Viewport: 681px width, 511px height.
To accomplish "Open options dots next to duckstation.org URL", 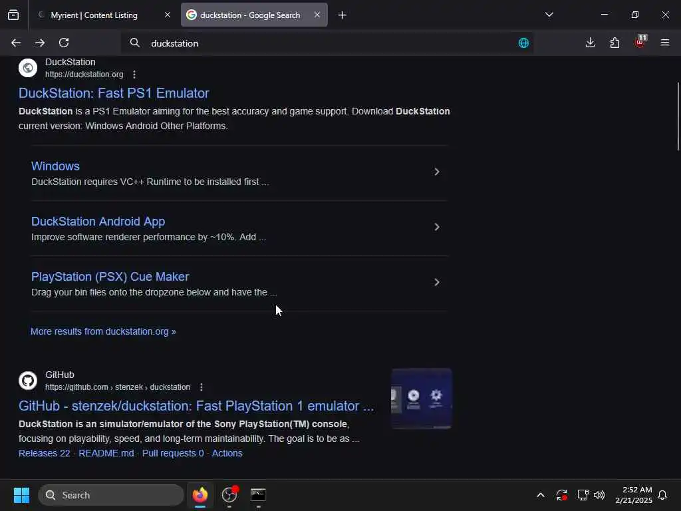I will click(x=134, y=75).
